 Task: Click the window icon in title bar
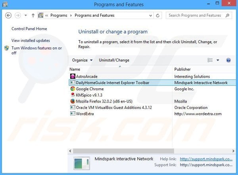coord(5,4)
